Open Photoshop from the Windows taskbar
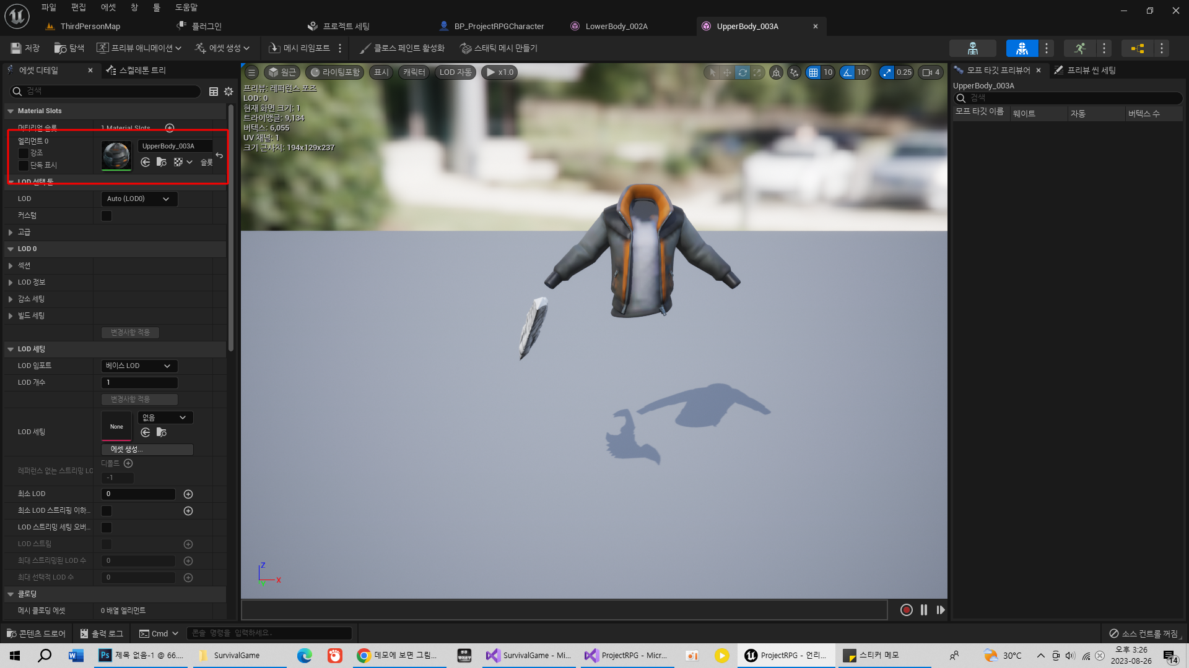This screenshot has height=668, width=1189. pyautogui.click(x=142, y=656)
